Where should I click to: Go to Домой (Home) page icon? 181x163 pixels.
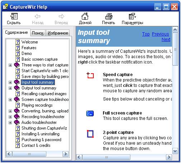85,16
